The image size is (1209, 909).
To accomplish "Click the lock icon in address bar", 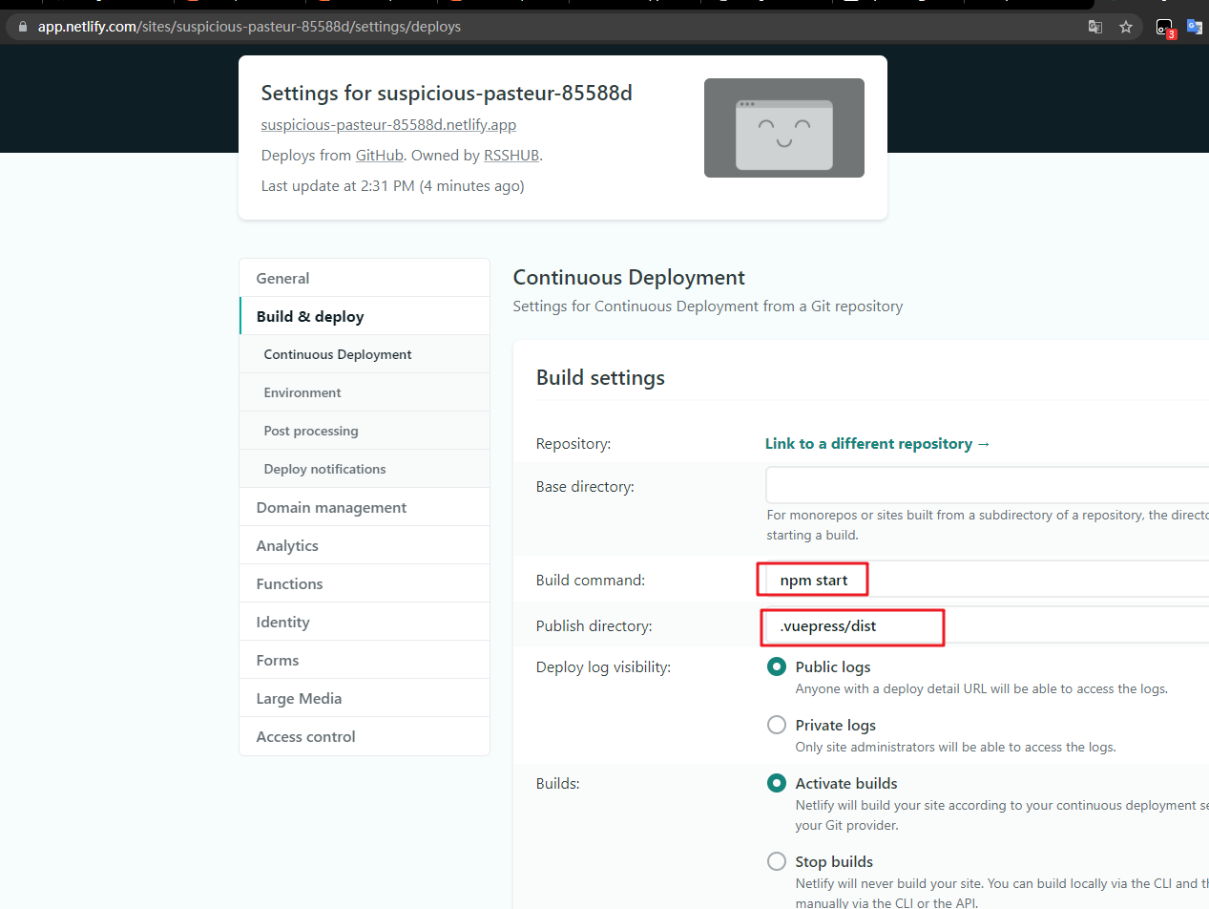I will click(x=23, y=27).
